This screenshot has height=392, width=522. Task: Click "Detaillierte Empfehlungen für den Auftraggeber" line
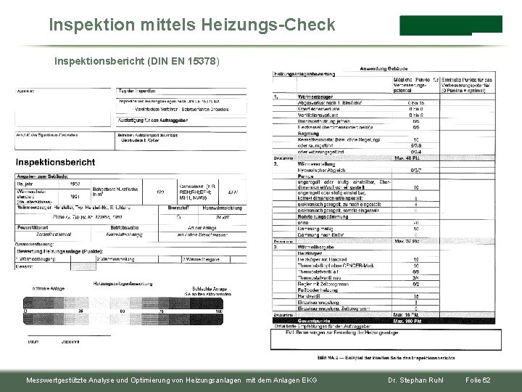[322, 327]
